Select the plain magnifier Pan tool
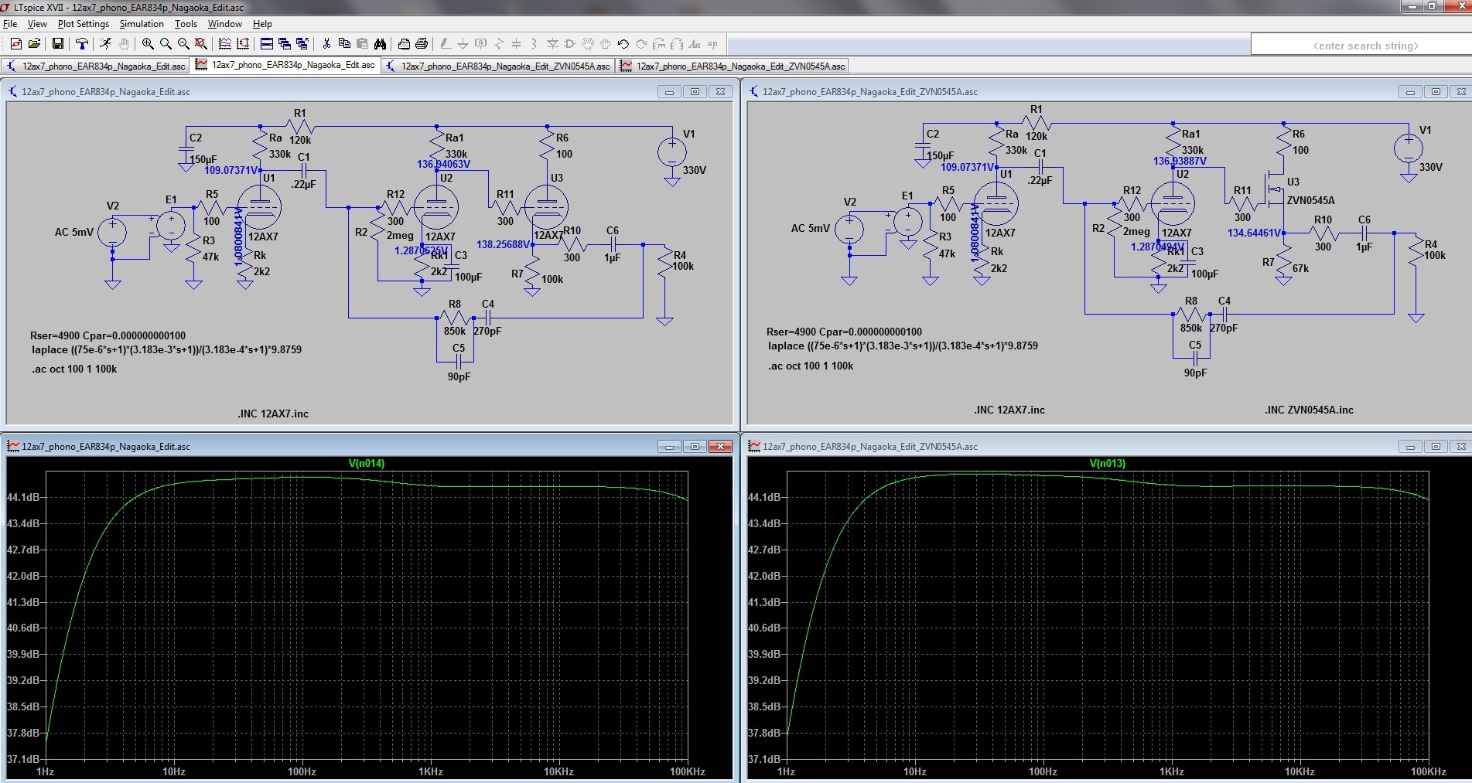Screen dimensions: 1472x783 (x=166, y=44)
